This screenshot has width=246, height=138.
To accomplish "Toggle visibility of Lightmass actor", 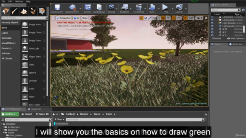I will pos(212,26).
